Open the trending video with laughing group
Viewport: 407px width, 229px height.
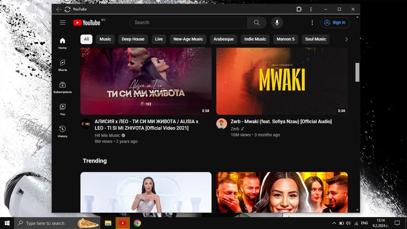click(282, 192)
